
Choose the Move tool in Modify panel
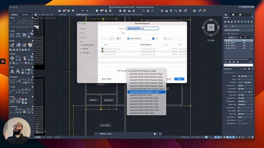click(x=12, y=58)
